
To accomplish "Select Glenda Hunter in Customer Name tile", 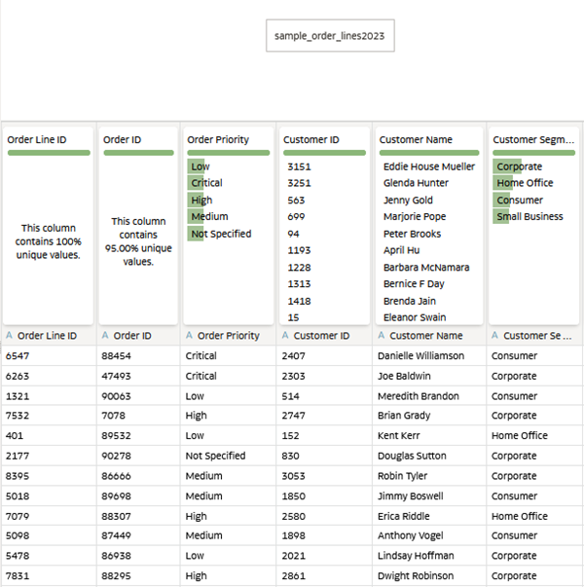I will pos(416,183).
